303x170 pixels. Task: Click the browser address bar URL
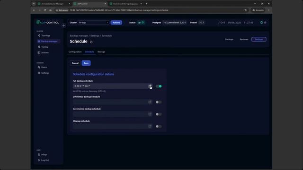point(119,10)
